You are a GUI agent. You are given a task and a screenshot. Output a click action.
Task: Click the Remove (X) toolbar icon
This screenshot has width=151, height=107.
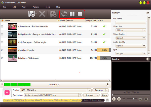click(42, 14)
